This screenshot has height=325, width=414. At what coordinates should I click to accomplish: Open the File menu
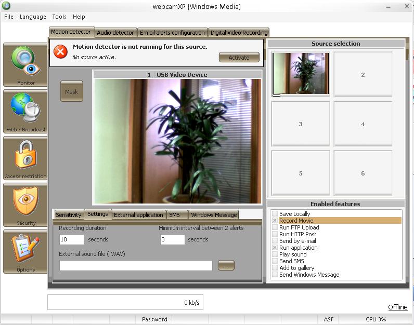9,17
